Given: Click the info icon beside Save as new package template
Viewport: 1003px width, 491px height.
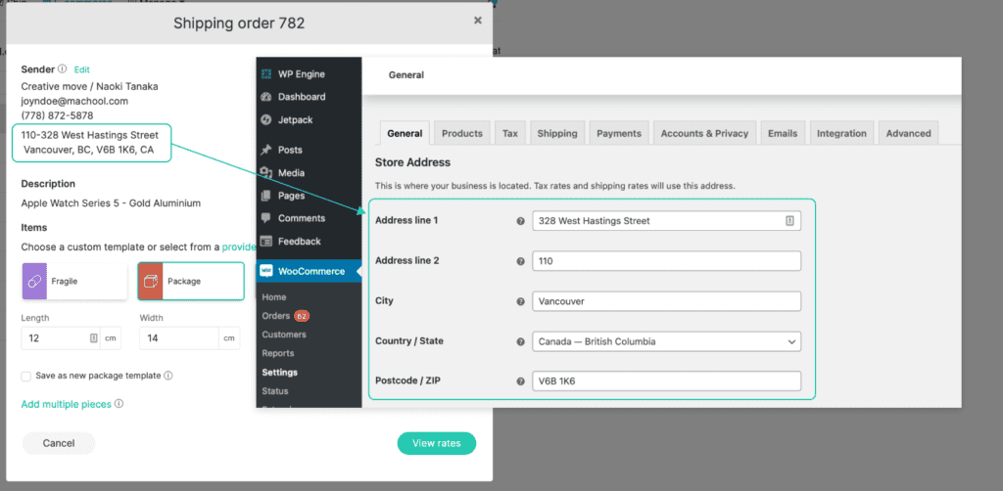Looking at the screenshot, I should pyautogui.click(x=168, y=376).
